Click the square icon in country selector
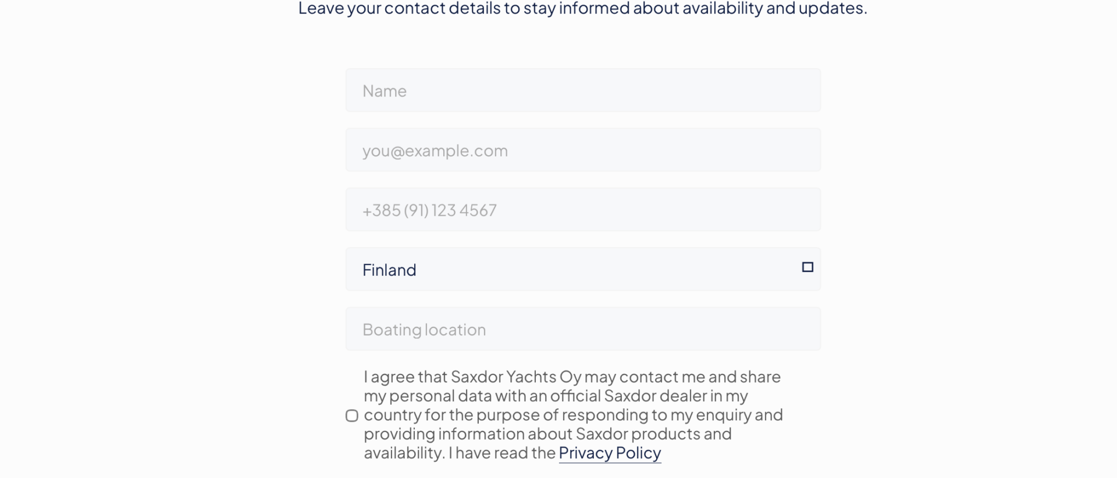Viewport: 1117px width, 478px height. point(807,267)
